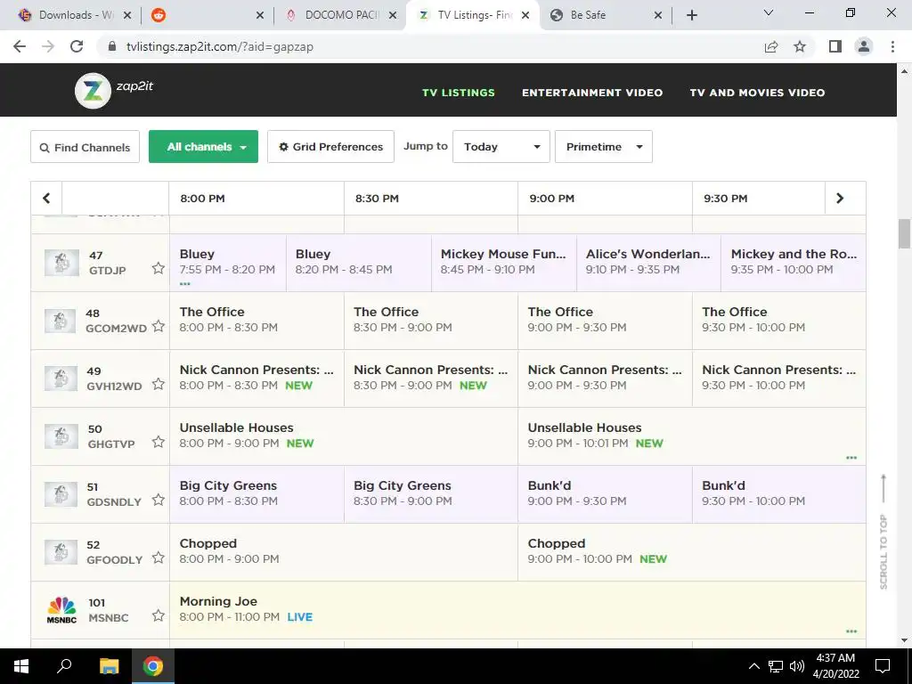Screen dimensions: 912x684
Task: Favorite channel 51 GDSNDLY with star
Action: click(x=159, y=500)
